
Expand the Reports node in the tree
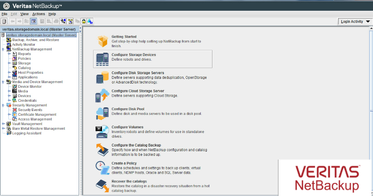pyautogui.click(x=9, y=54)
